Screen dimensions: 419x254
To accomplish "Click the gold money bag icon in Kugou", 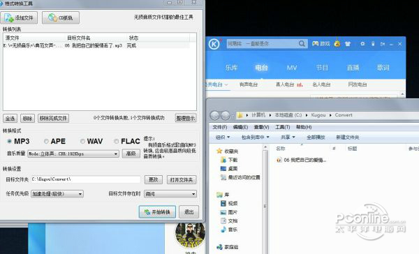I will [337, 43].
